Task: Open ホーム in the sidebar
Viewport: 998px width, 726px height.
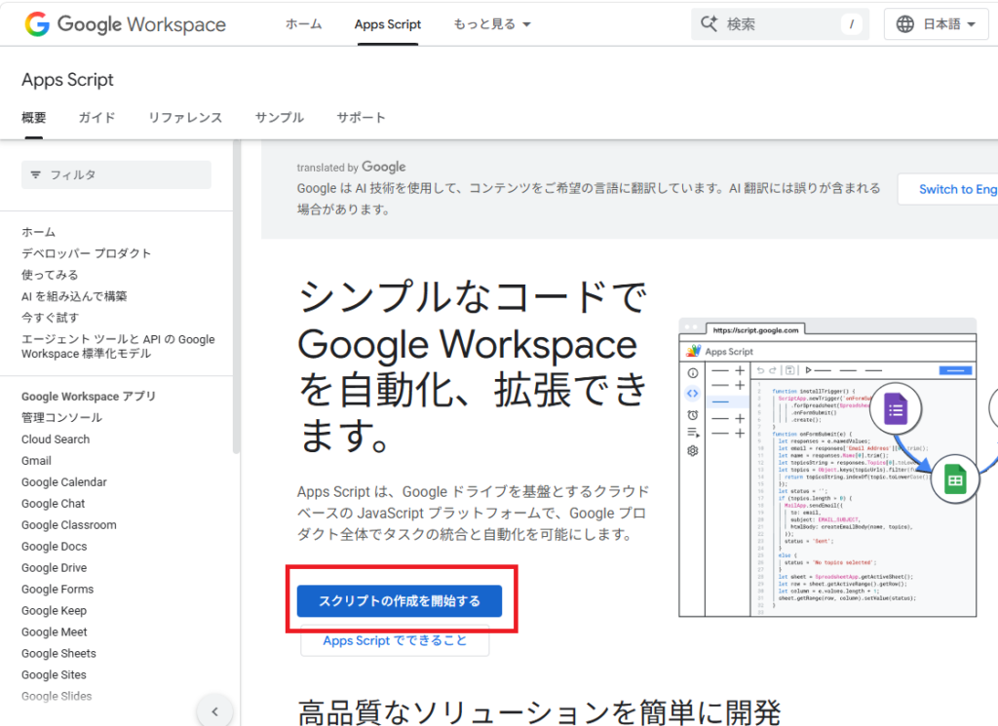Action: tap(38, 232)
